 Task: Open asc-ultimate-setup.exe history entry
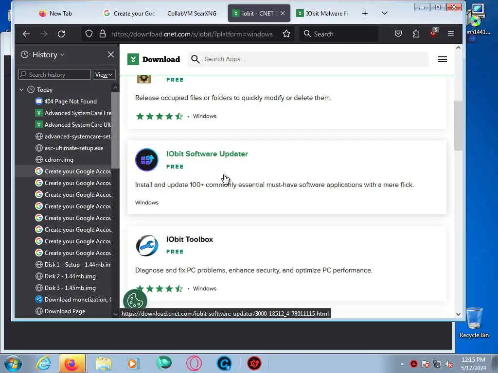click(x=70, y=148)
